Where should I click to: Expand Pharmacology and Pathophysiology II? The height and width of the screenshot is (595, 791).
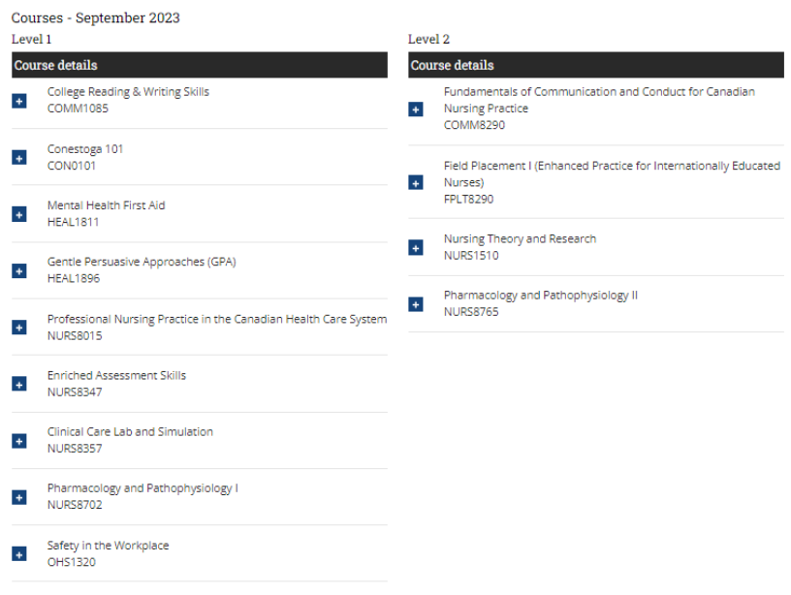pyautogui.click(x=416, y=304)
